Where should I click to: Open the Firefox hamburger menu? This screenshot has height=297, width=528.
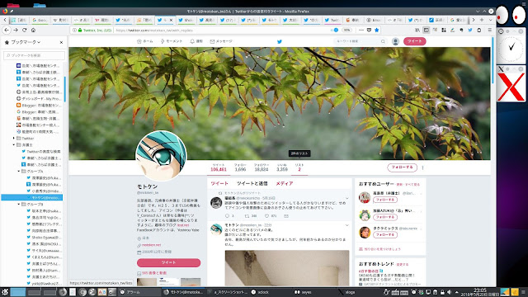[489, 30]
